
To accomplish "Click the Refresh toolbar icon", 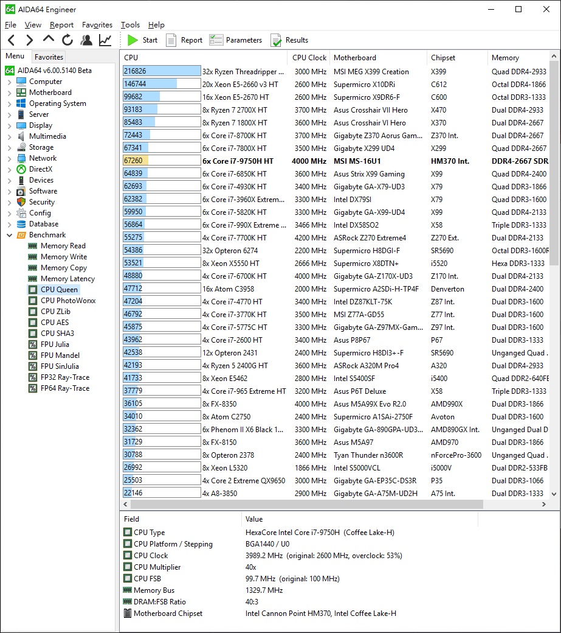I will [x=67, y=40].
